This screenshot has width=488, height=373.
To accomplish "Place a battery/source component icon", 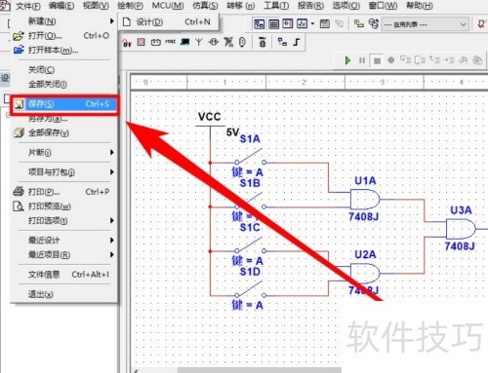I will (156, 42).
